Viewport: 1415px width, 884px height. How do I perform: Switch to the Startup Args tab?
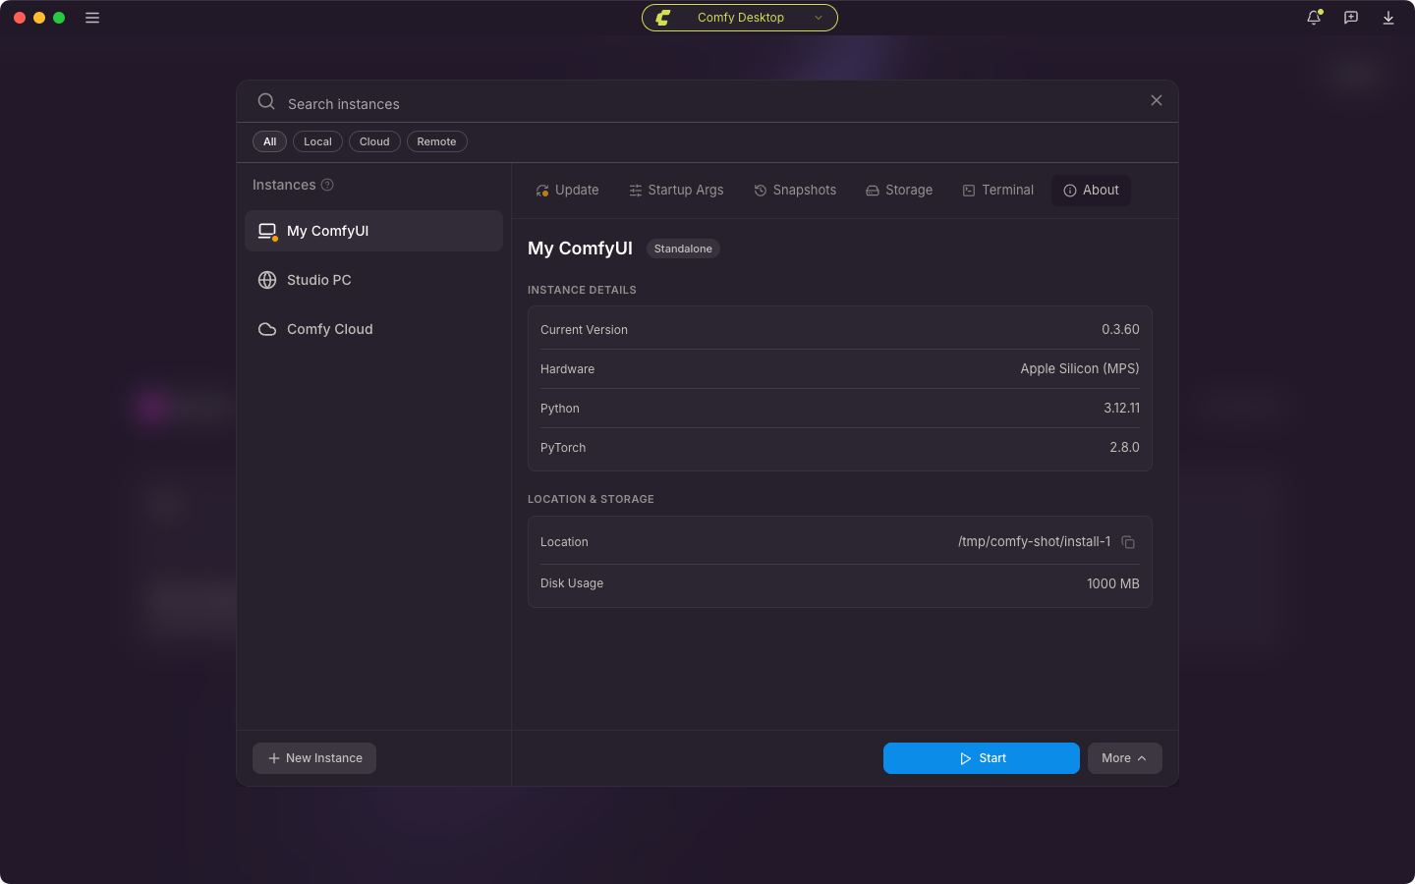676,191
